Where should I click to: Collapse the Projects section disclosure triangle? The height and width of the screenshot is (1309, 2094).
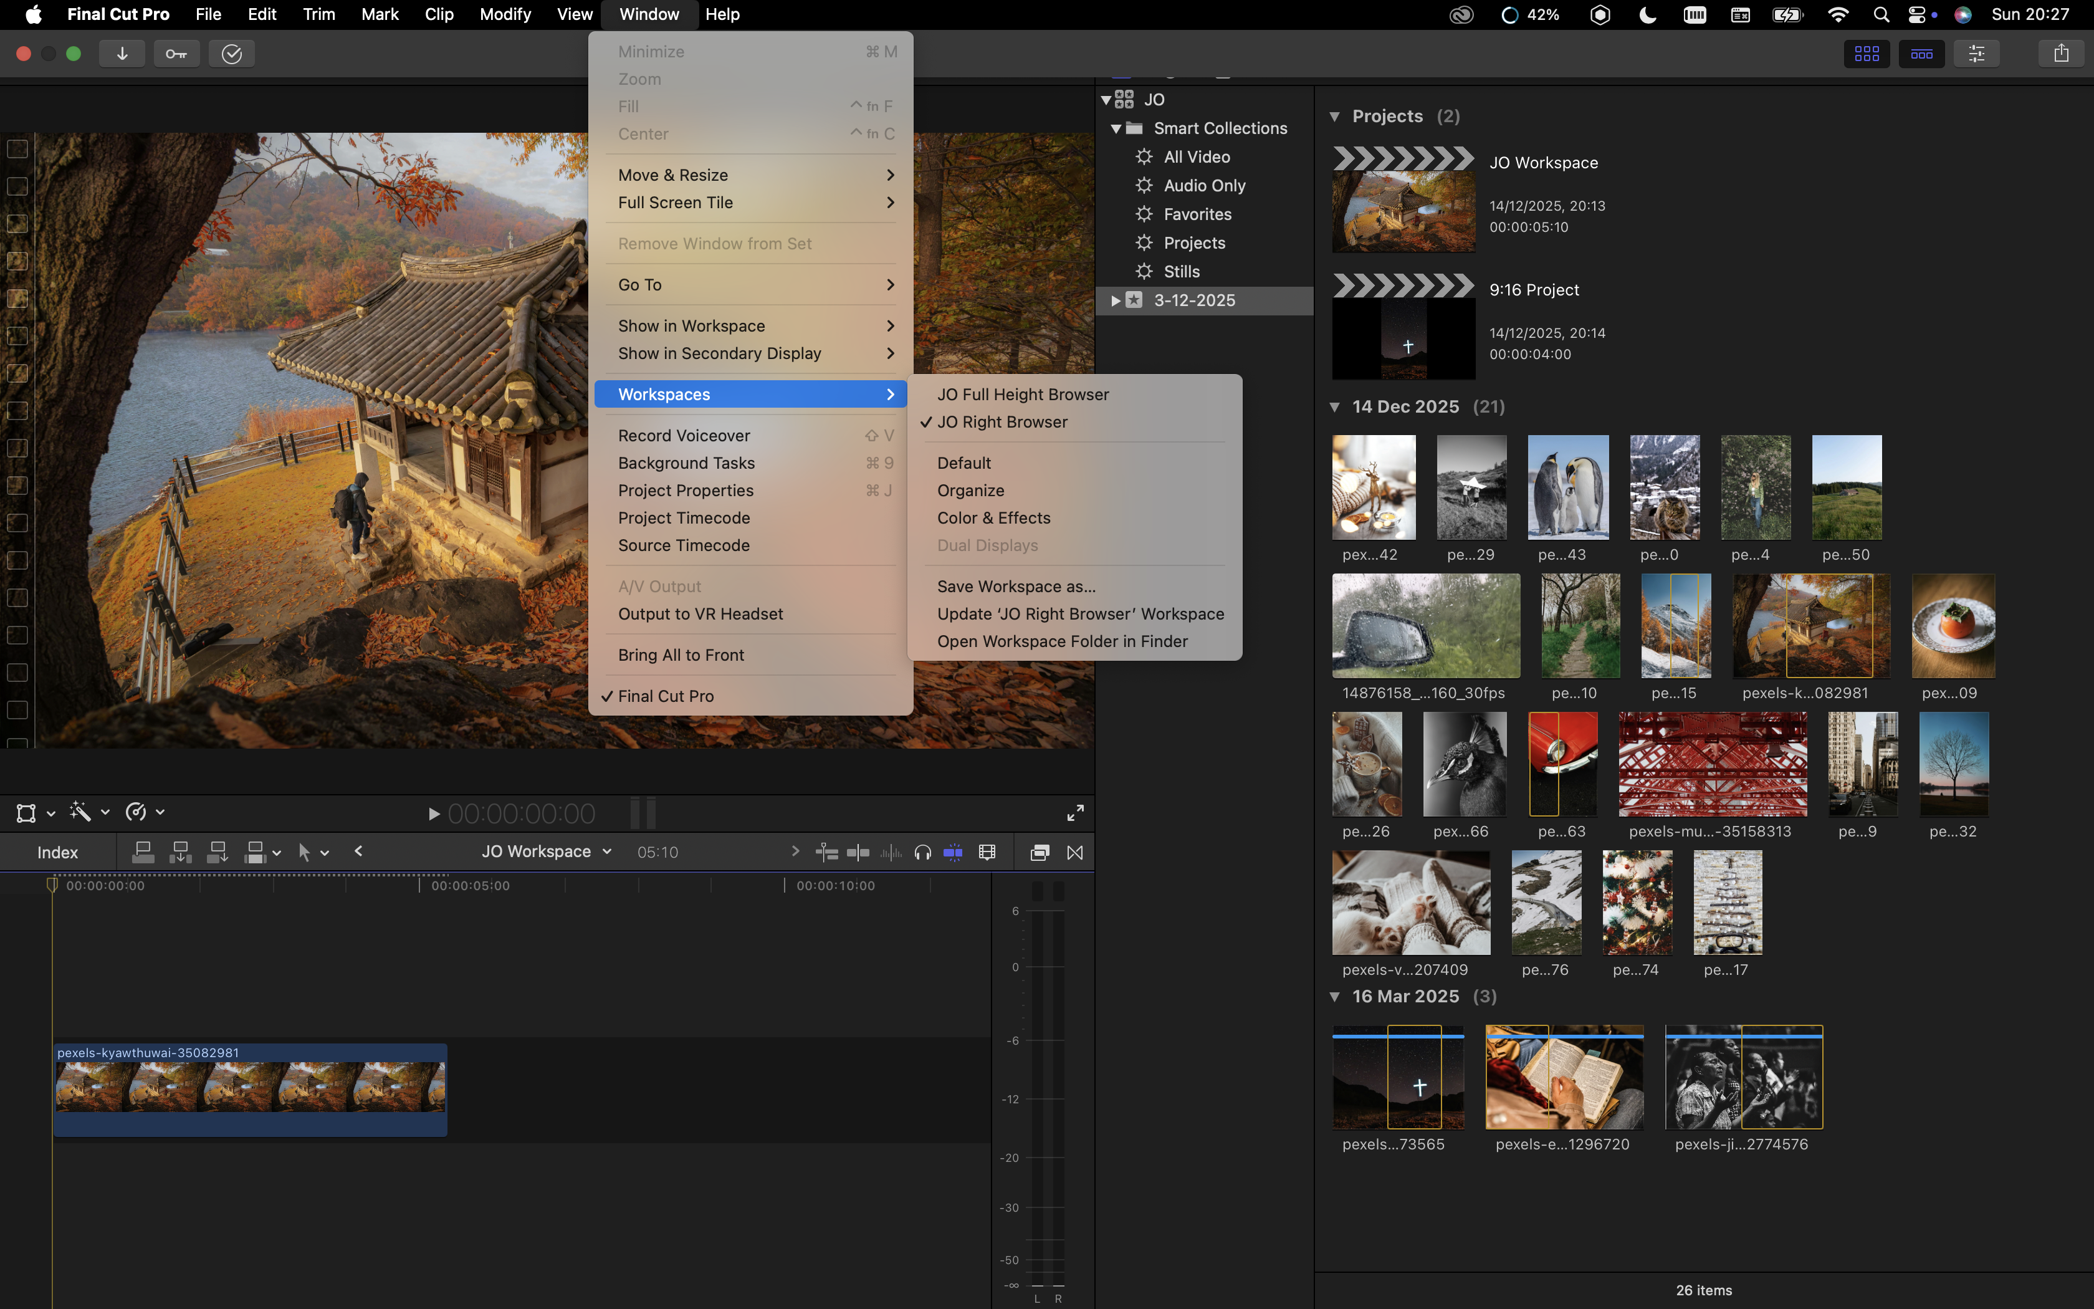tap(1334, 116)
